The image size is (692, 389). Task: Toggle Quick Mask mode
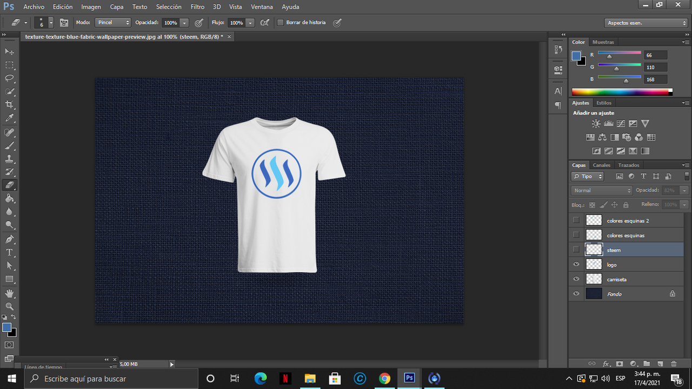10,345
